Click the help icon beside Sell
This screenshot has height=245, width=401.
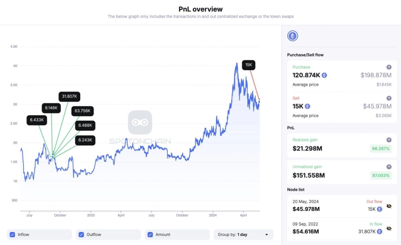(x=389, y=98)
